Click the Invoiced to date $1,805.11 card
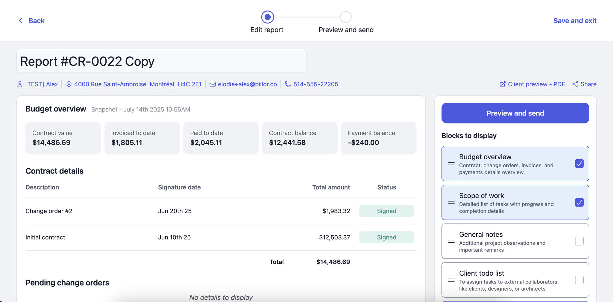613x302 pixels. [x=142, y=138]
